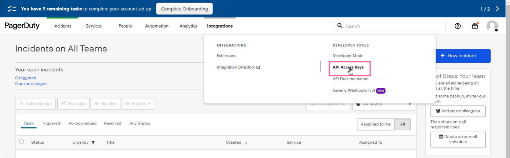Click the external link icon beside Integration Directory
Viewport: 510px width, 158px height.
point(258,67)
